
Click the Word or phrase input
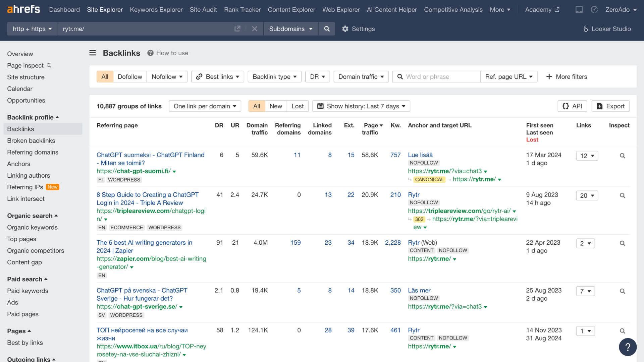pyautogui.click(x=436, y=77)
